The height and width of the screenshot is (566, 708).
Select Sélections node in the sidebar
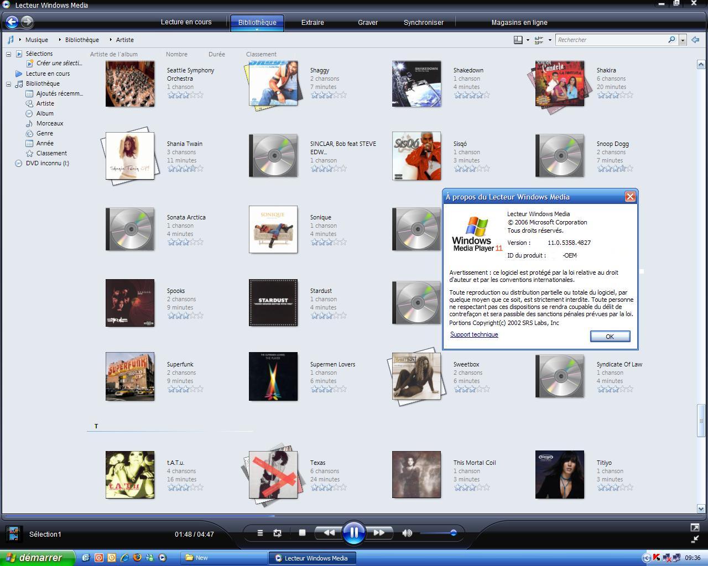[x=39, y=54]
